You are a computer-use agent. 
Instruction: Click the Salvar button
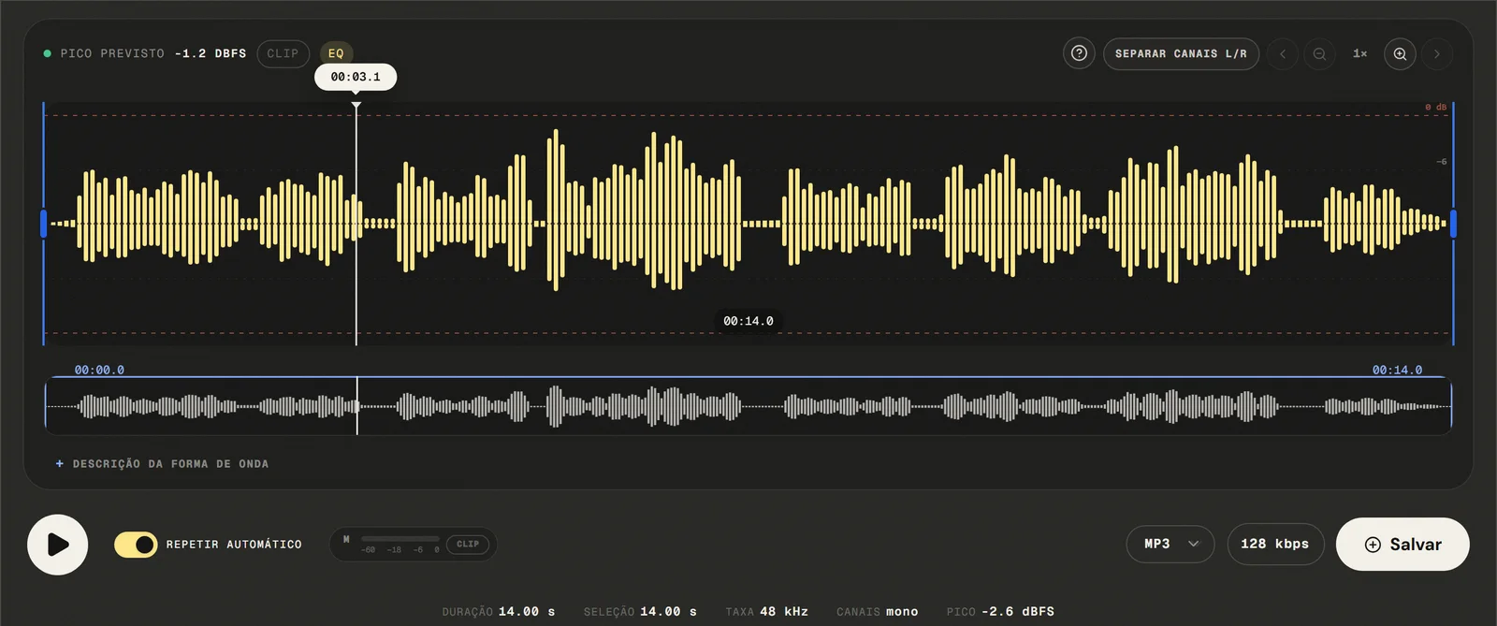tap(1403, 545)
